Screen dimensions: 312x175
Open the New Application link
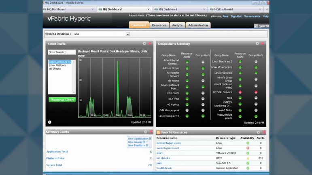tap(138, 139)
